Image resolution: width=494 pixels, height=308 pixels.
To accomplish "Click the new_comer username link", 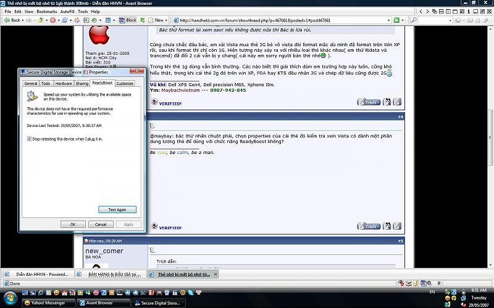I will pyautogui.click(x=104, y=251).
